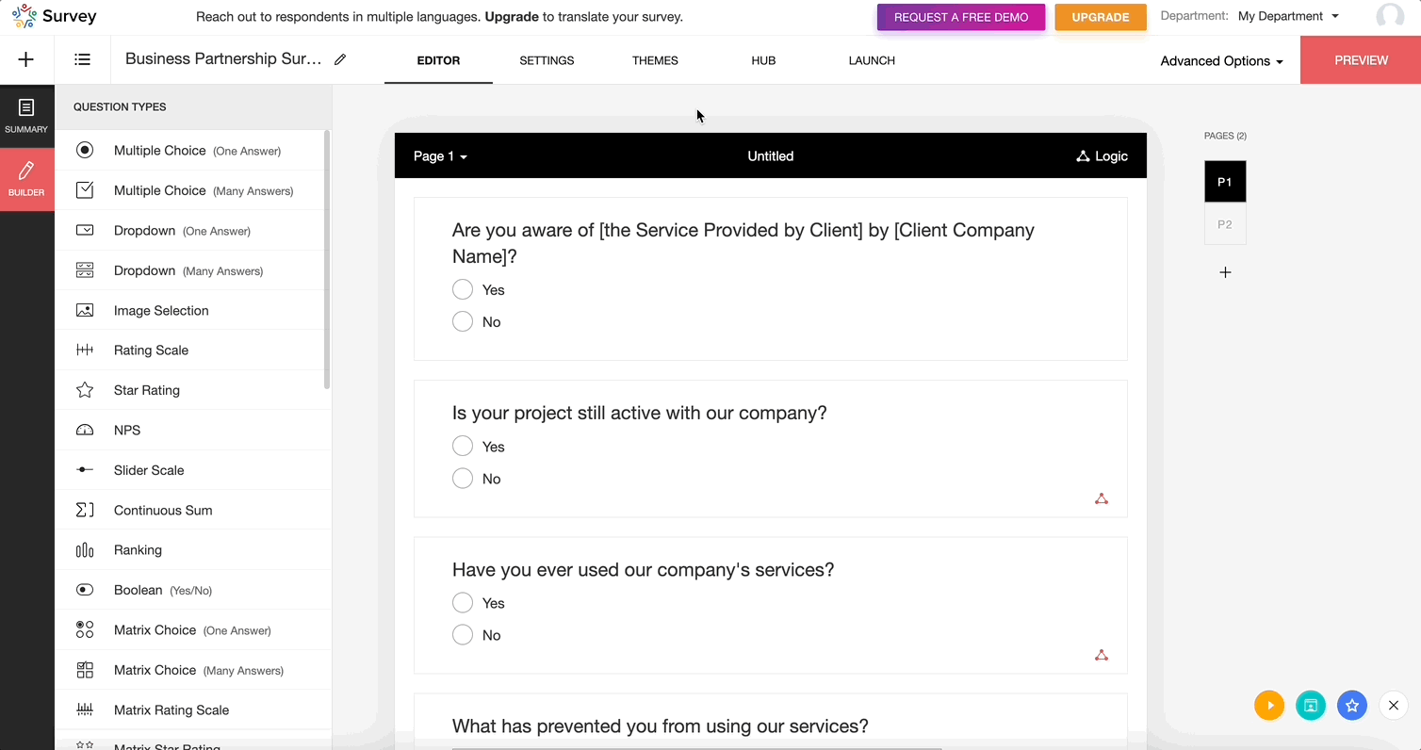
Task: Select the Star Rating question type
Action: 146,390
